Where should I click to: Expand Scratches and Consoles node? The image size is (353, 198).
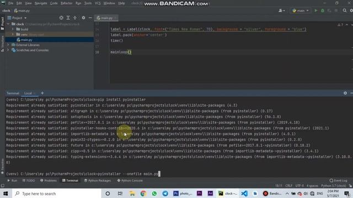click(8, 50)
